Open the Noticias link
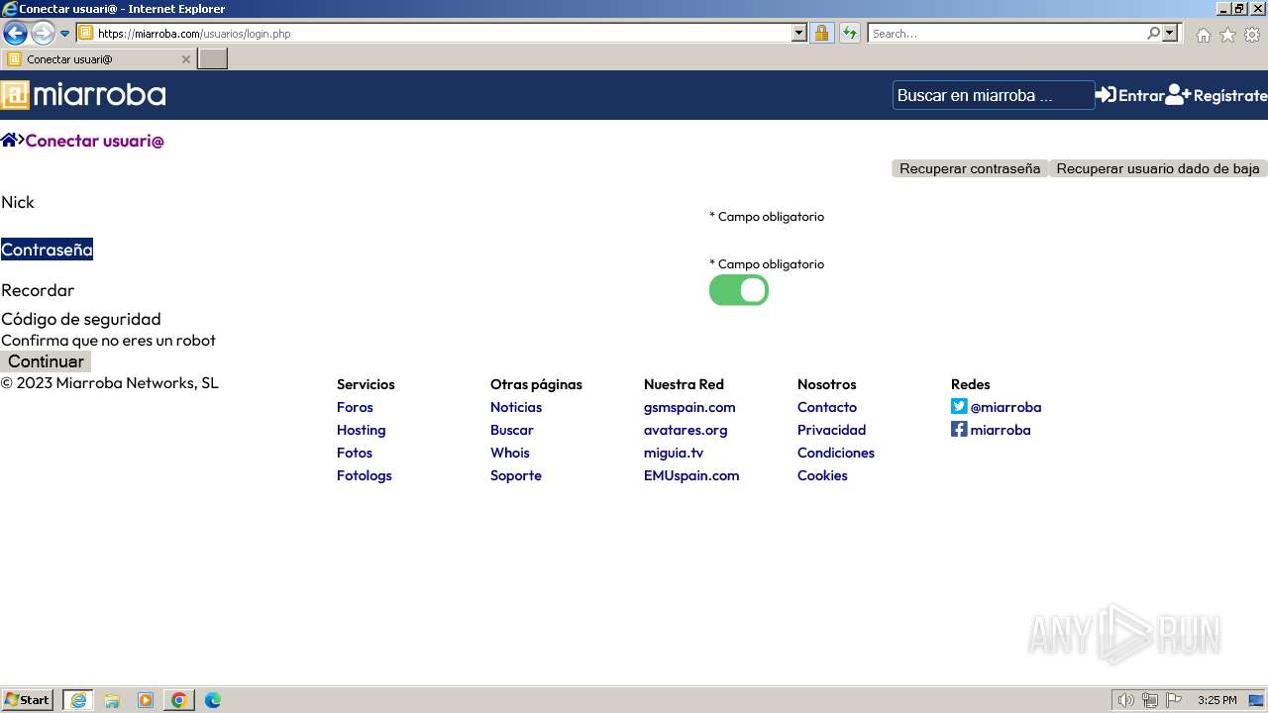 [x=516, y=407]
